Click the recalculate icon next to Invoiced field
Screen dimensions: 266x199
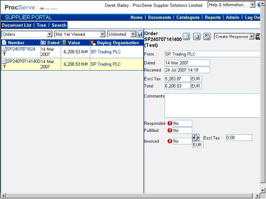point(196,138)
